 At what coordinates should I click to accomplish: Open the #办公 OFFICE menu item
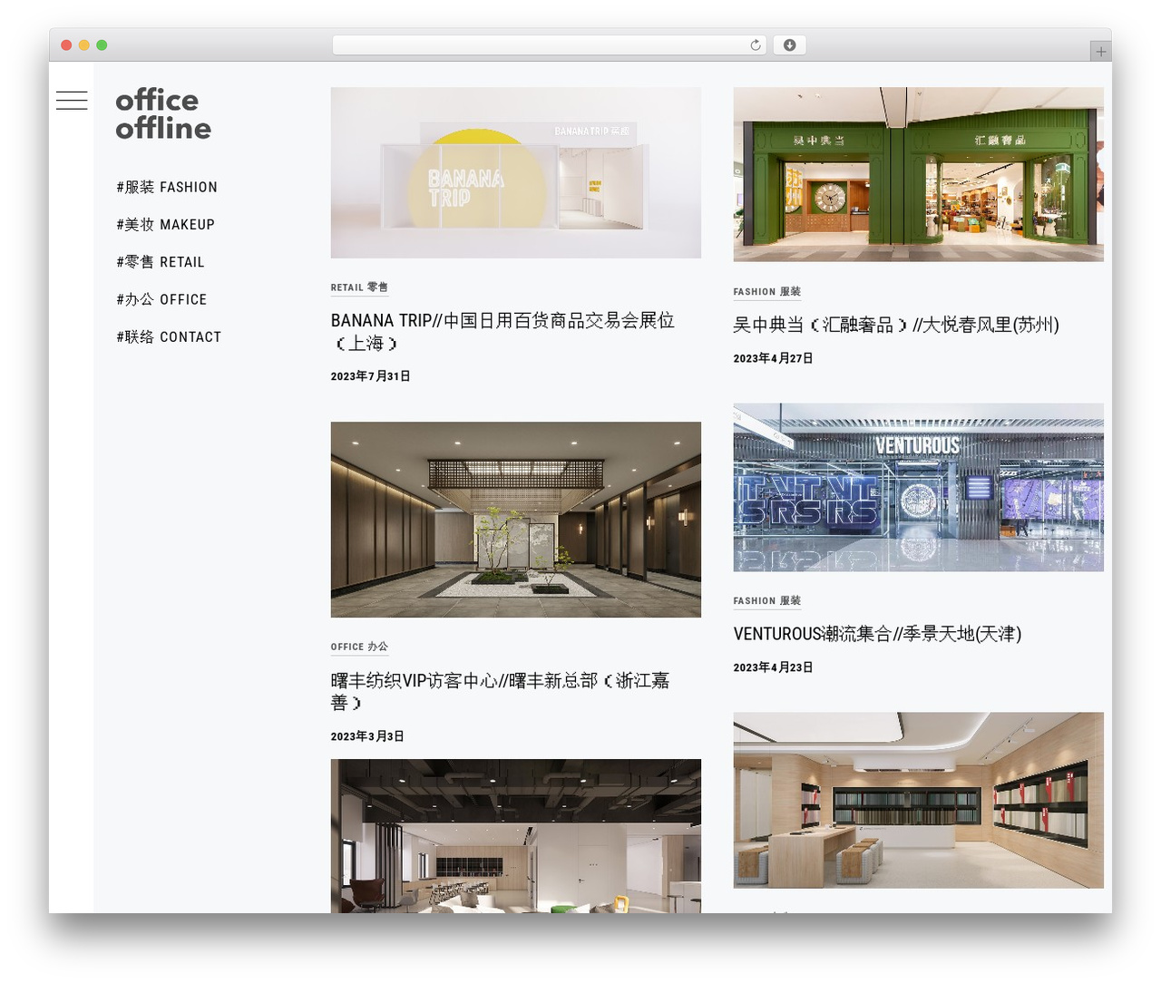(x=161, y=299)
